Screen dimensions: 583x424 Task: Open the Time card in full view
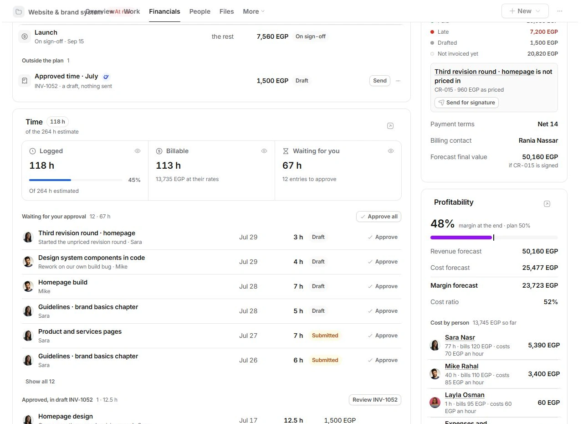point(390,126)
